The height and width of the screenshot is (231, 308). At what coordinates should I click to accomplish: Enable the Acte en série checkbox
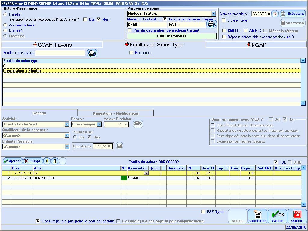pos(224,20)
